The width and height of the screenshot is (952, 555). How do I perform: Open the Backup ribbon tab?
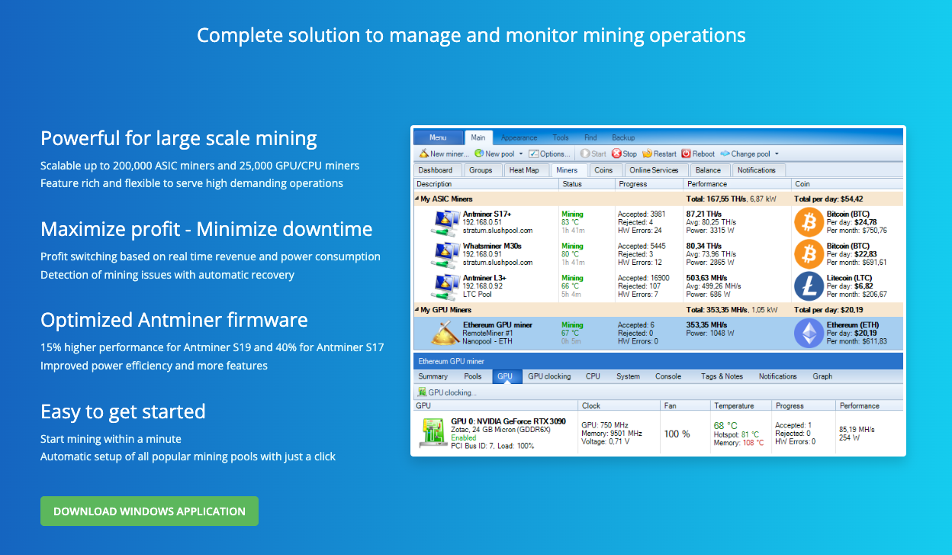click(623, 137)
